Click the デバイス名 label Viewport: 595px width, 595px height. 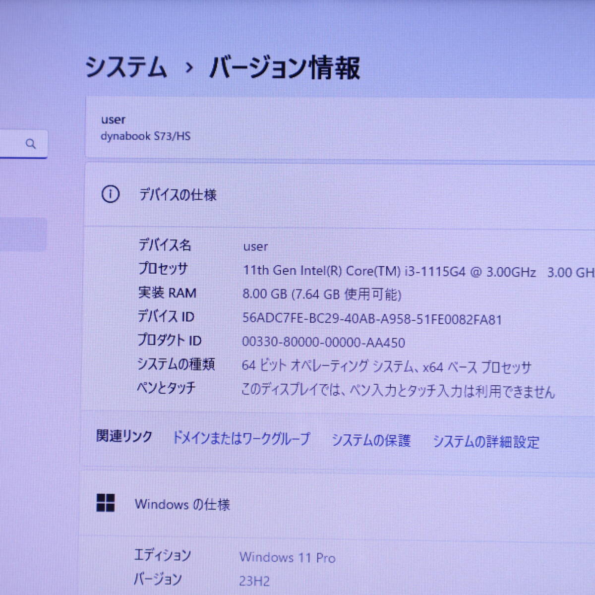(x=165, y=244)
